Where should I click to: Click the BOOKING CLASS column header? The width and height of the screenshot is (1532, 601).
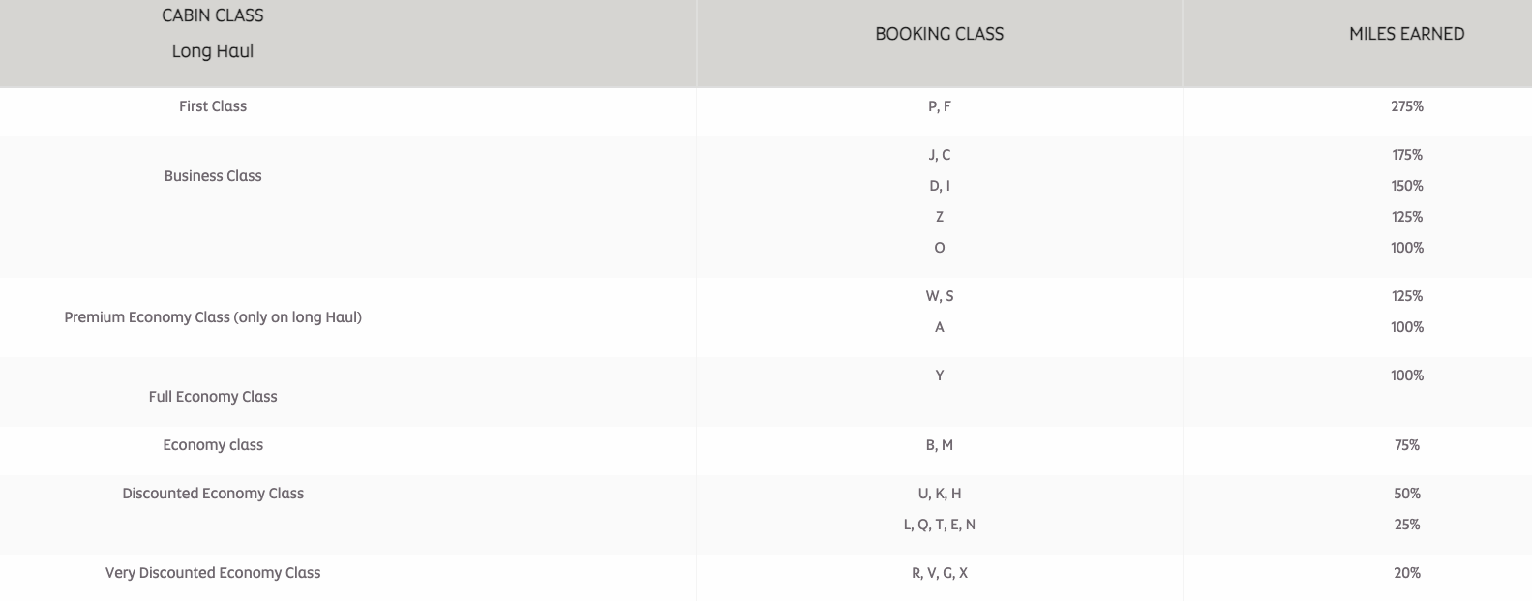939,34
